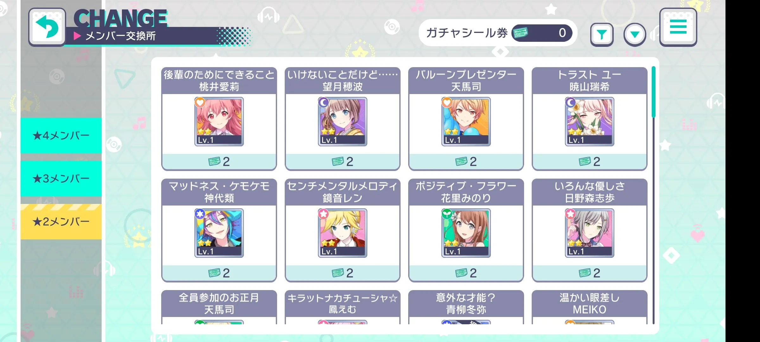Click the gacha seal ticket icon
This screenshot has width=760, height=342.
click(520, 33)
